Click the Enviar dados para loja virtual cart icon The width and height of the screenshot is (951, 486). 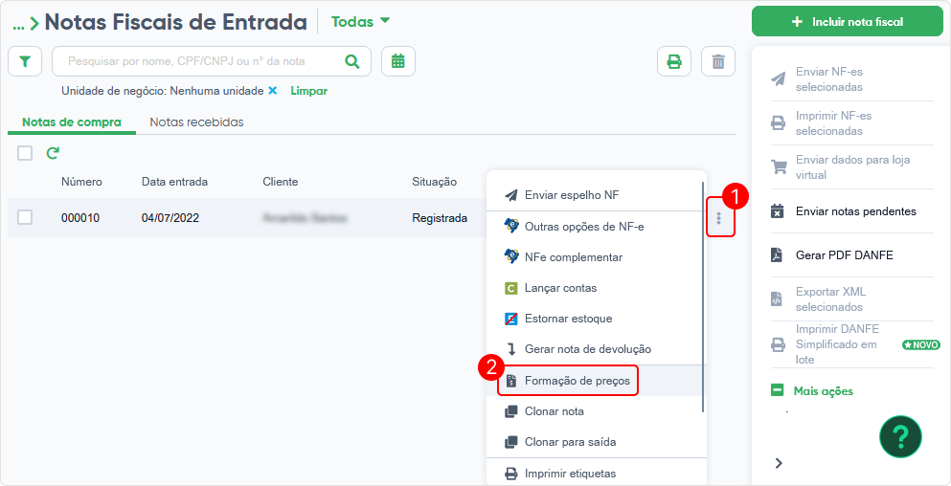[x=778, y=167]
